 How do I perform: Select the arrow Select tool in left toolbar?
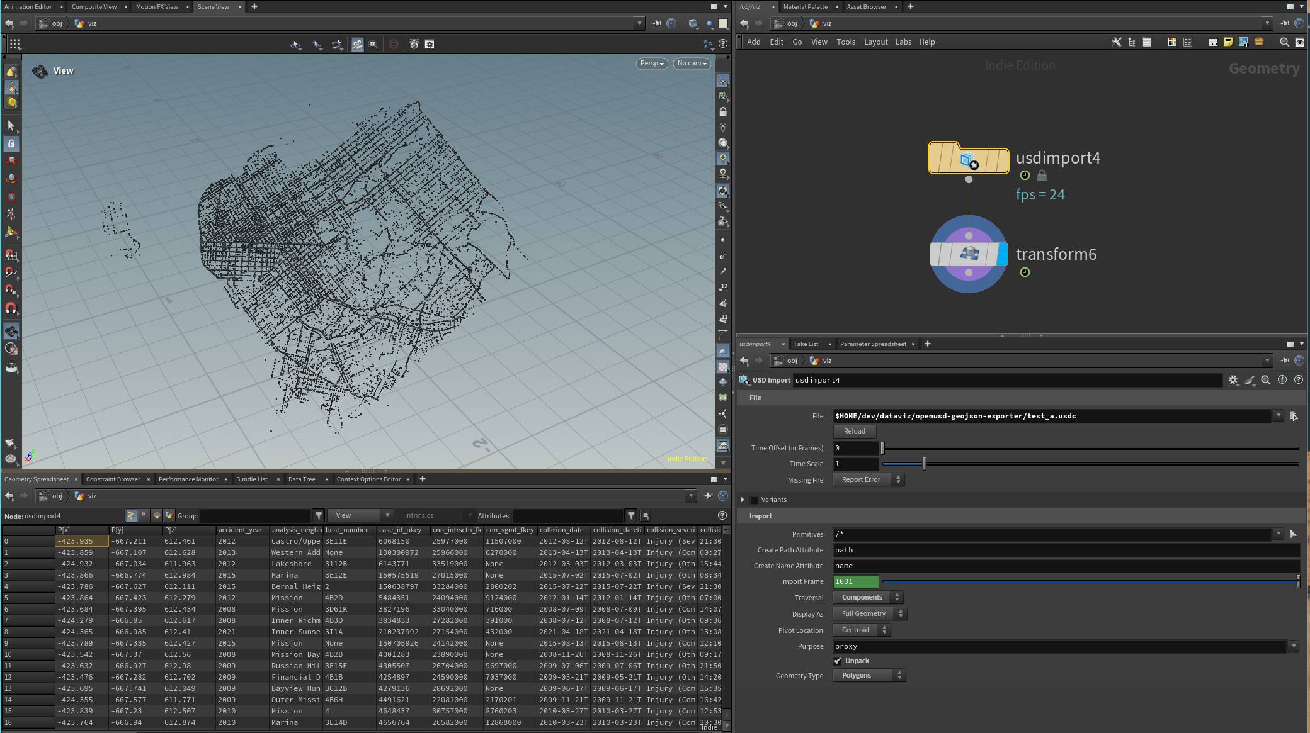click(11, 126)
